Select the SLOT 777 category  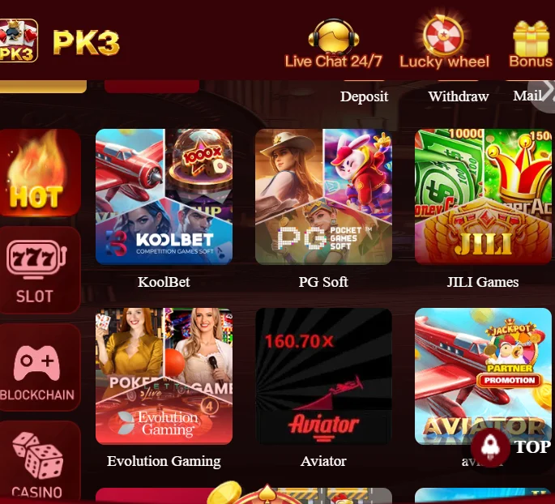(x=40, y=270)
